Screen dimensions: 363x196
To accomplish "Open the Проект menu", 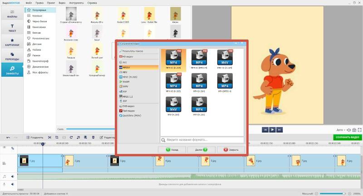I will click(x=51, y=3).
